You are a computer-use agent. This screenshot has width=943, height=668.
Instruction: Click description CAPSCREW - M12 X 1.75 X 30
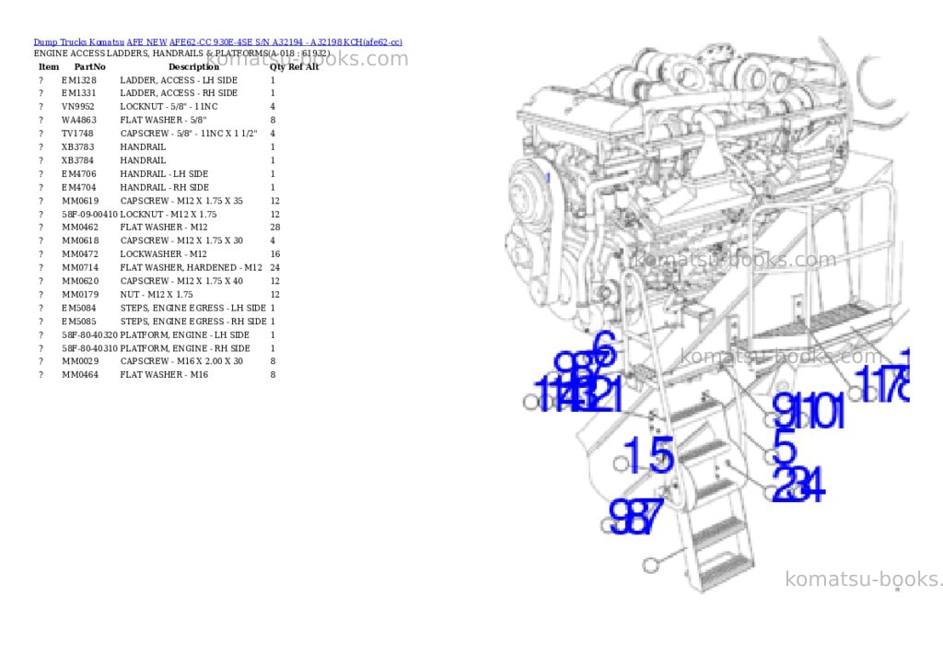[181, 240]
